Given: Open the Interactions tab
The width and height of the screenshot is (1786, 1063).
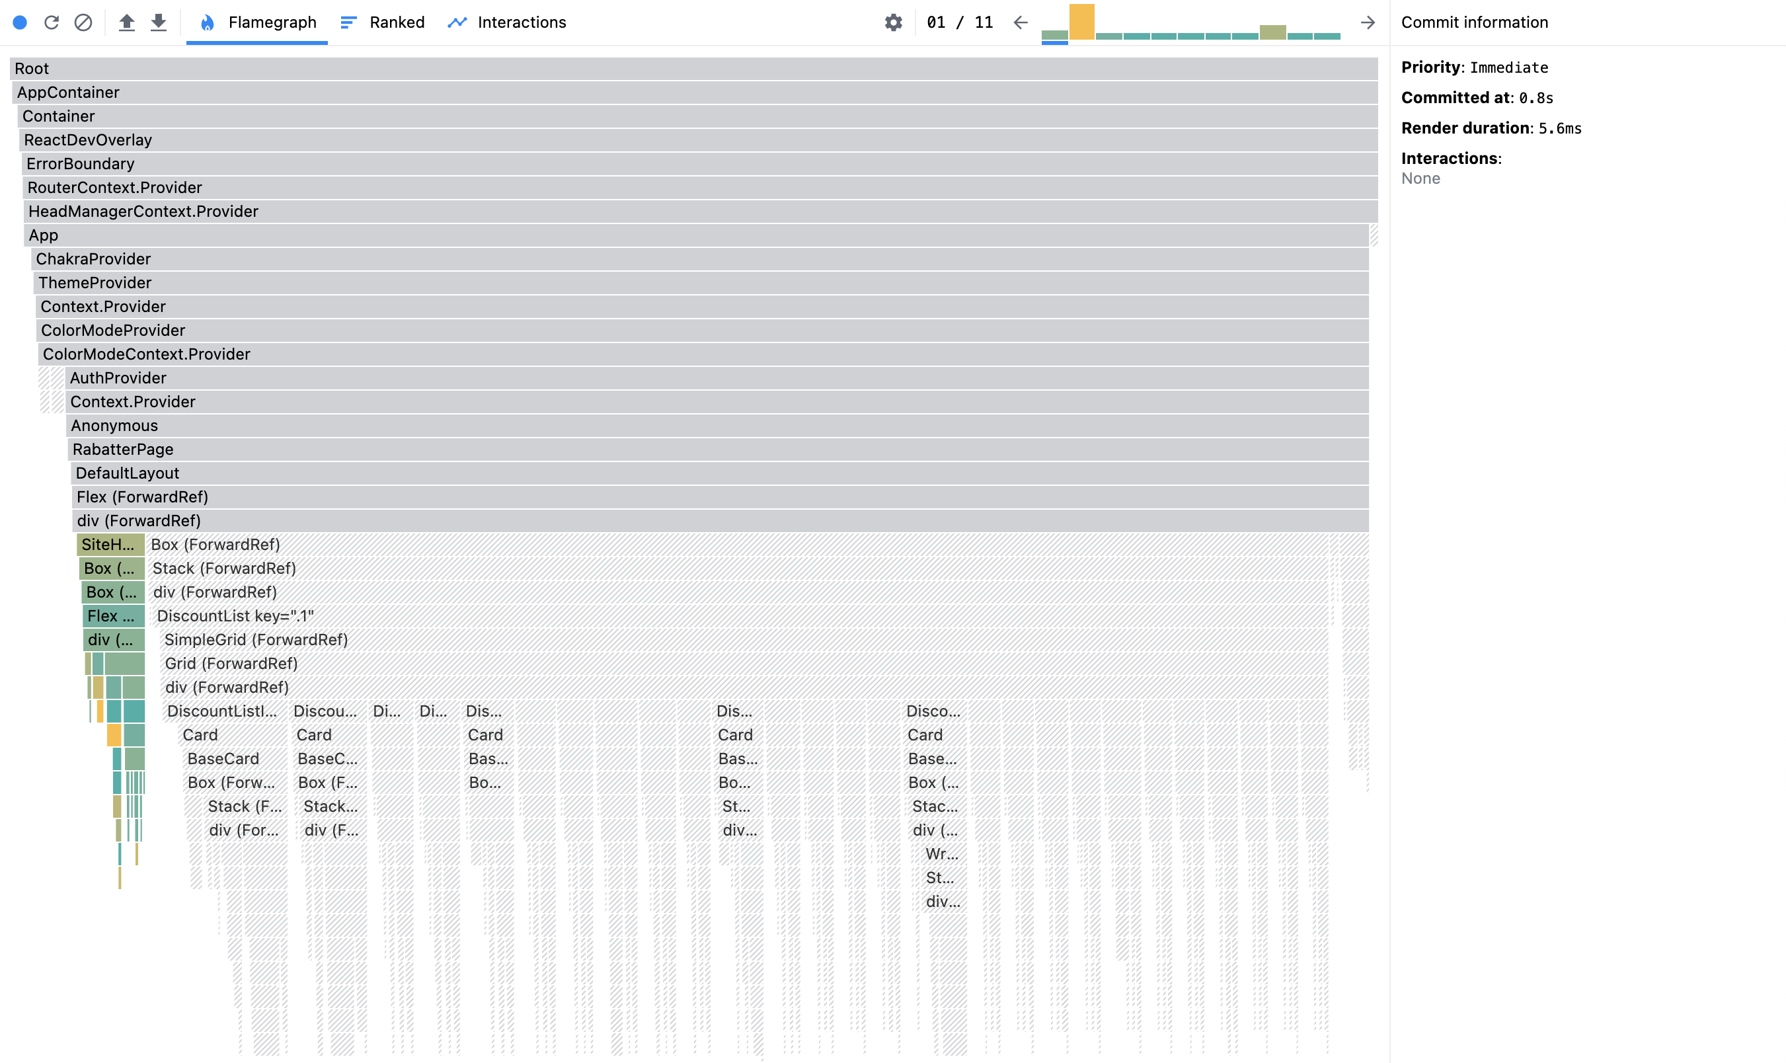Looking at the screenshot, I should (x=507, y=22).
